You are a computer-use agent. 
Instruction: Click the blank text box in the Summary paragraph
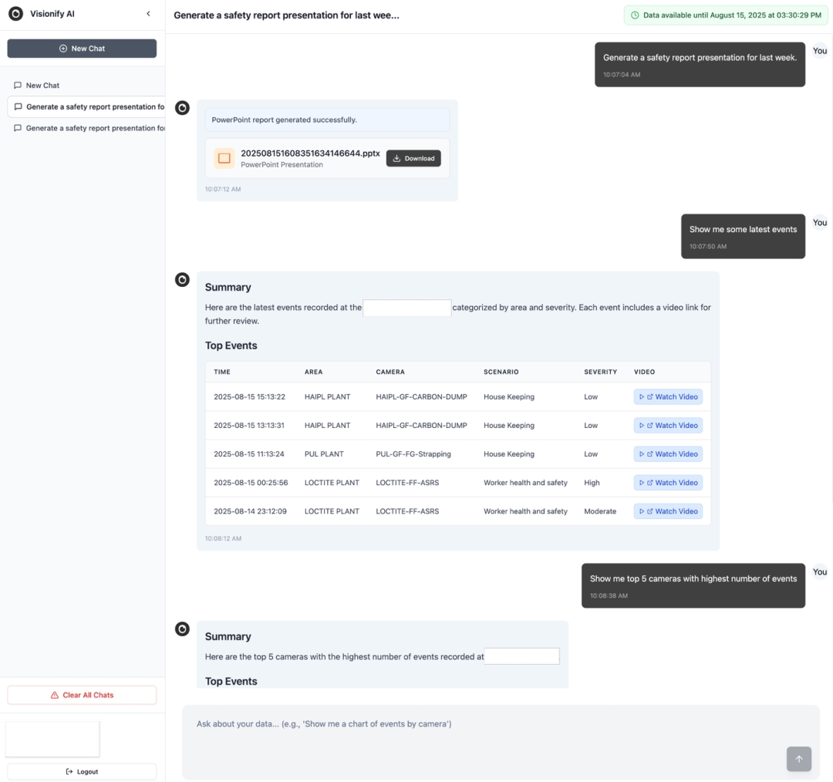pos(408,307)
